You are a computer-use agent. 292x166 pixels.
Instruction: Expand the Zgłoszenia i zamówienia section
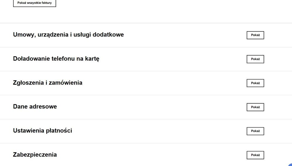(x=255, y=83)
